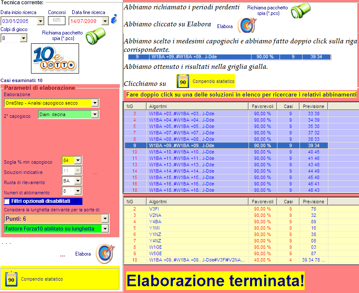359x293 pixels.
Task: Expand the Data inizio ricerca dropdown
Action: (x=41, y=21)
